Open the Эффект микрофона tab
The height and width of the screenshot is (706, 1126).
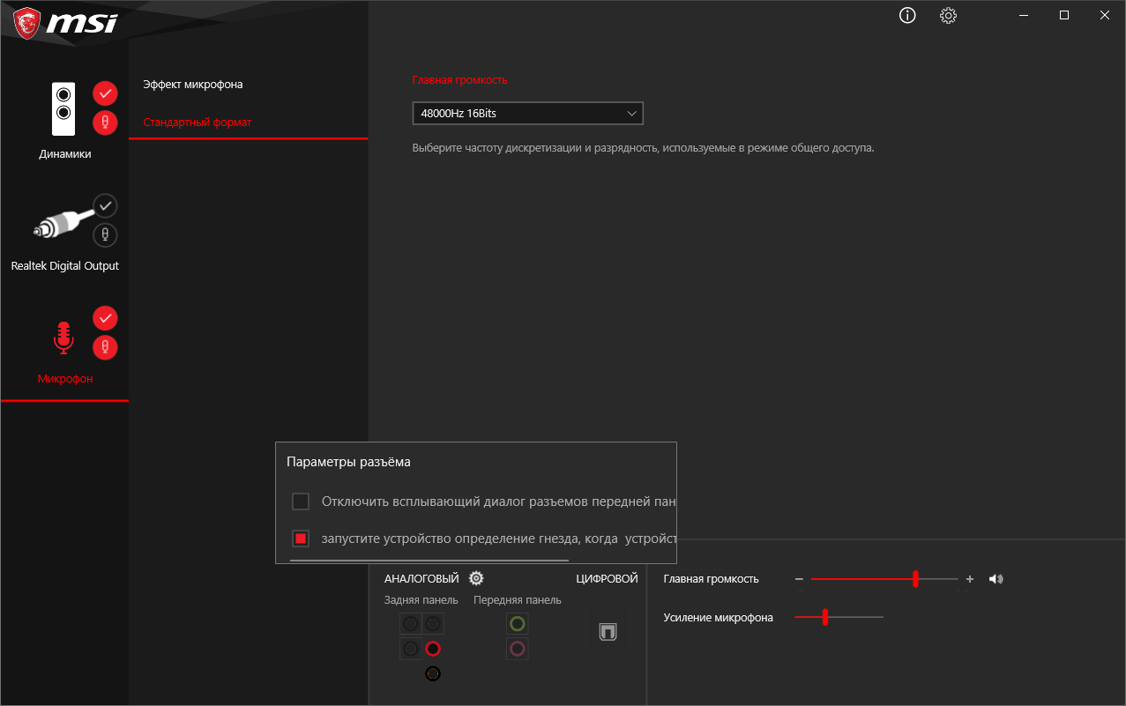193,85
